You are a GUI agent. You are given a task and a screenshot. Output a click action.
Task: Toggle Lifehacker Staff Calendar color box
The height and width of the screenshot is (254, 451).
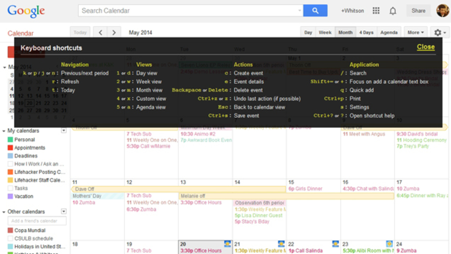click(10, 180)
